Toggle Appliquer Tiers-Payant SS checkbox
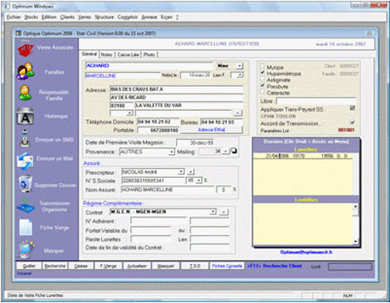Viewport: 390px width, 303px height. (x=353, y=108)
